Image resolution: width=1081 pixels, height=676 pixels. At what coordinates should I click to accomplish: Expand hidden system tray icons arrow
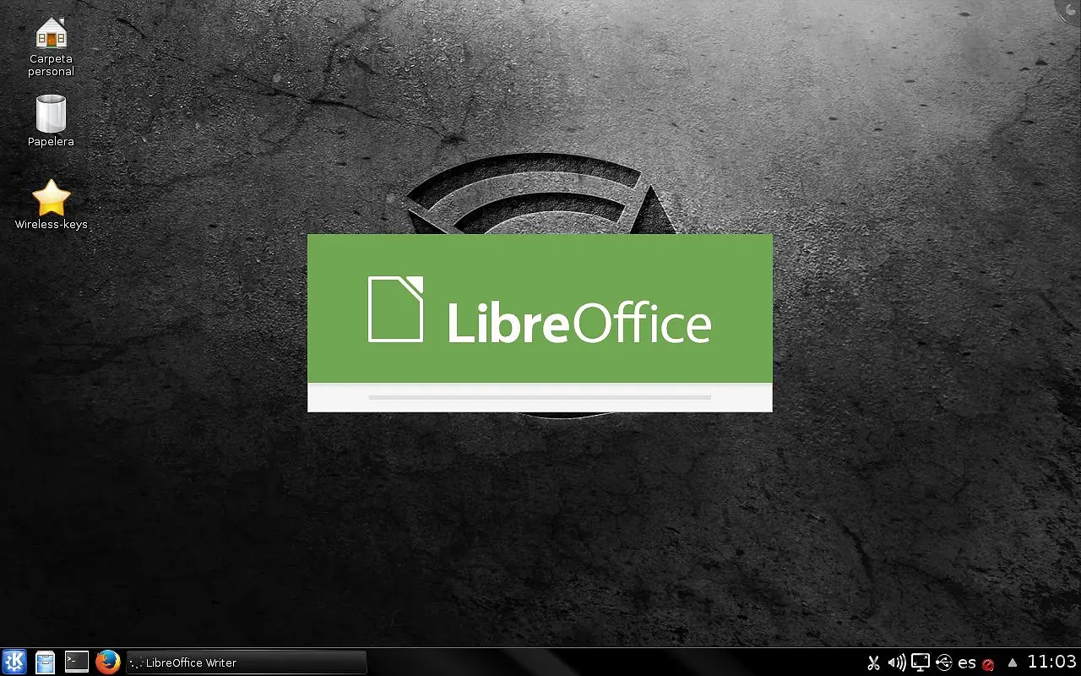point(1013,662)
